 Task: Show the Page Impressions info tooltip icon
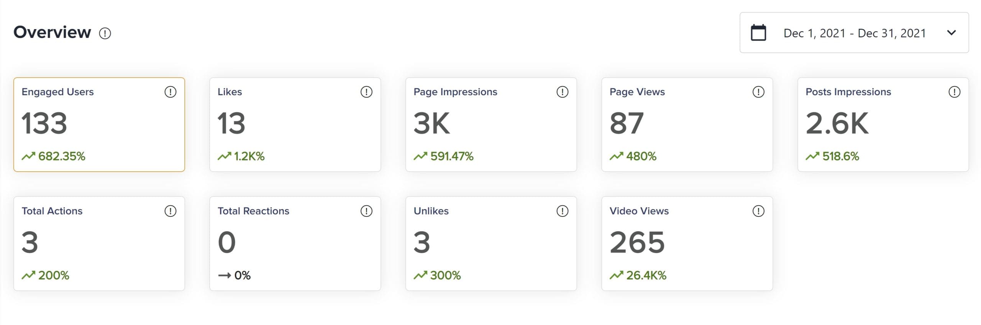(562, 92)
